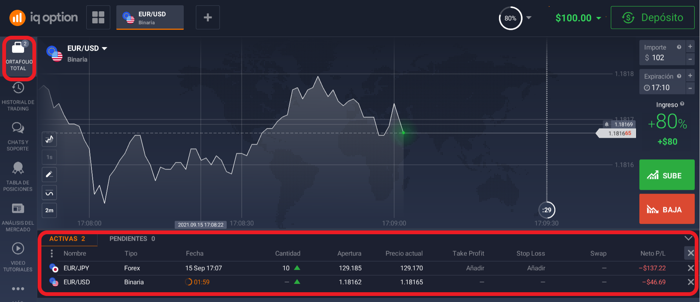Click the :29 expiration time marker
This screenshot has height=302, width=700.
pyautogui.click(x=547, y=210)
